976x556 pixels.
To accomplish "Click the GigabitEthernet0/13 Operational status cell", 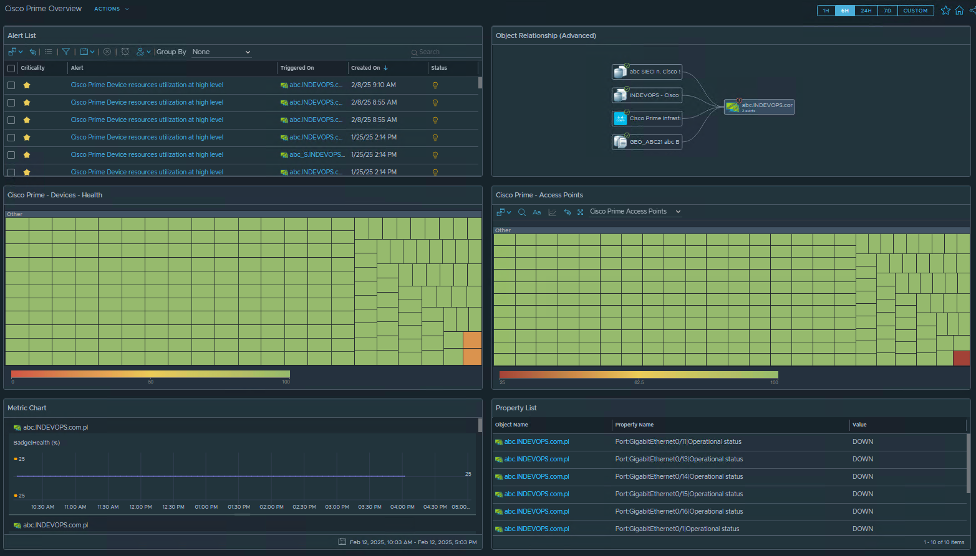I will click(679, 459).
